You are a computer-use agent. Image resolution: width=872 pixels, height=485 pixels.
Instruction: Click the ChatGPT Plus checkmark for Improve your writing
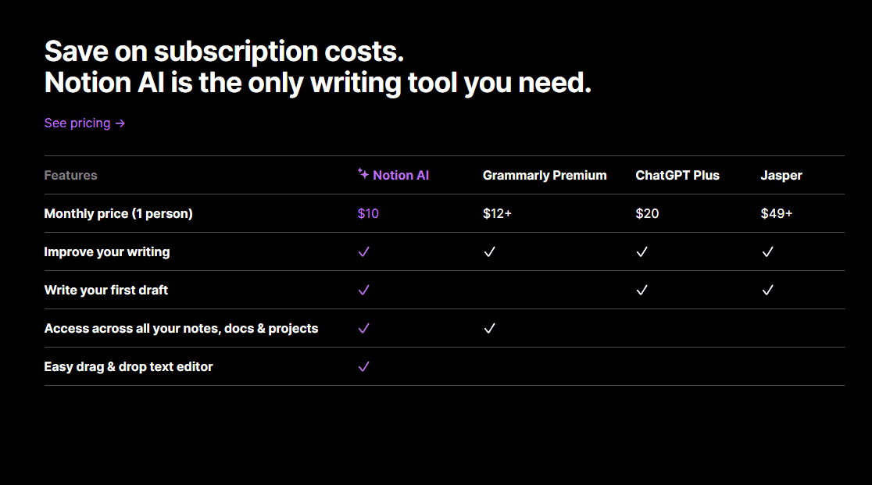(641, 252)
